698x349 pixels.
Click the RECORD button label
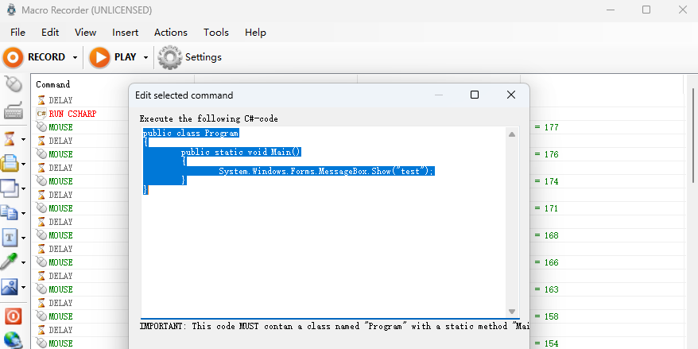[46, 57]
